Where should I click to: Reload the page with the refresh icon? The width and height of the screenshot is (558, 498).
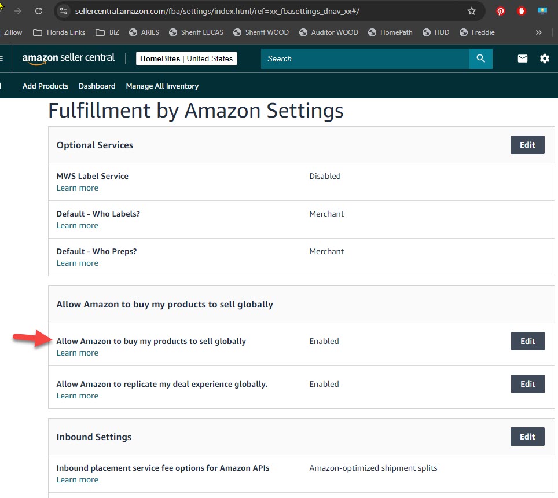pos(39,11)
